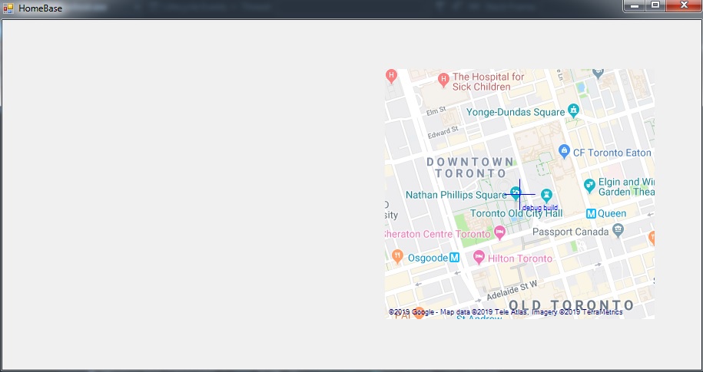Image resolution: width=703 pixels, height=372 pixels.
Task: Click the Google map data copyright notice
Action: click(506, 312)
